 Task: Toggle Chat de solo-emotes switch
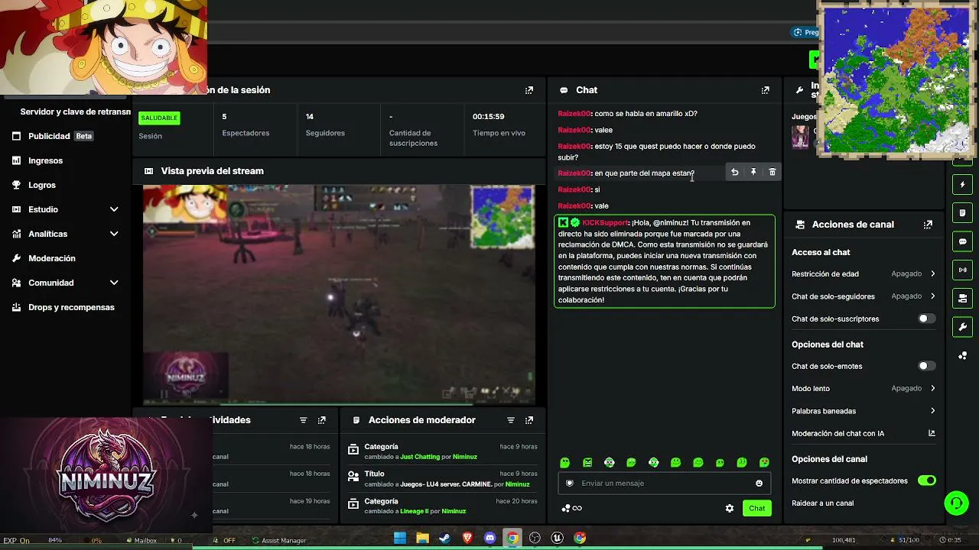click(x=926, y=366)
